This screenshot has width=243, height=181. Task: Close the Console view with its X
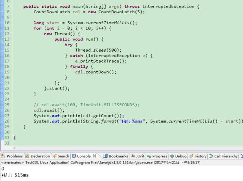click(x=95, y=156)
